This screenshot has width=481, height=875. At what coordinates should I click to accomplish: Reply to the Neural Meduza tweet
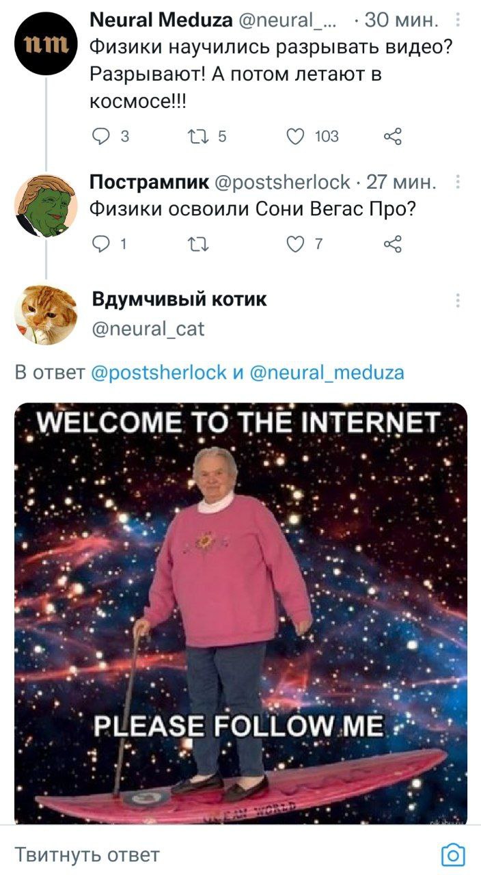(100, 137)
